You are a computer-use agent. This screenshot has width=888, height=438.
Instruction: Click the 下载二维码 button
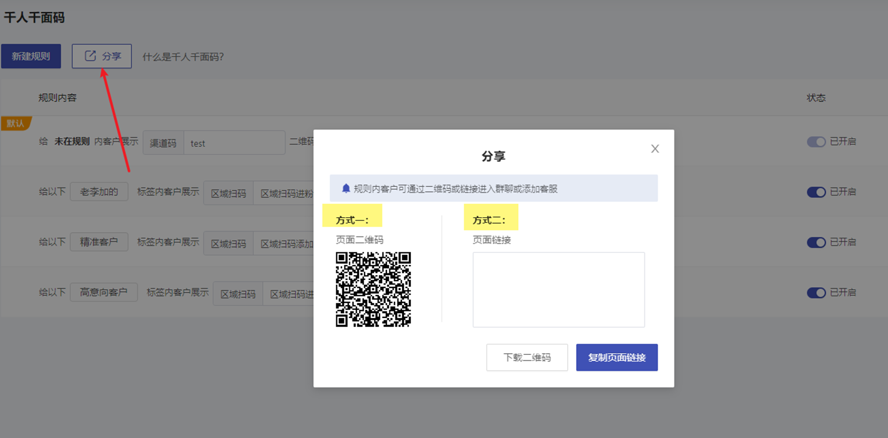(527, 358)
